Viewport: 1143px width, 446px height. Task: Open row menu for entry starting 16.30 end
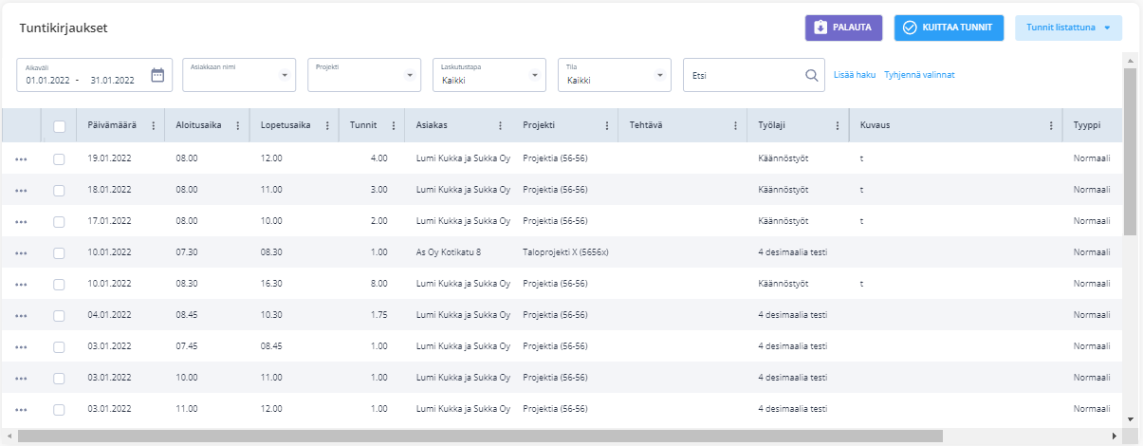click(x=21, y=284)
